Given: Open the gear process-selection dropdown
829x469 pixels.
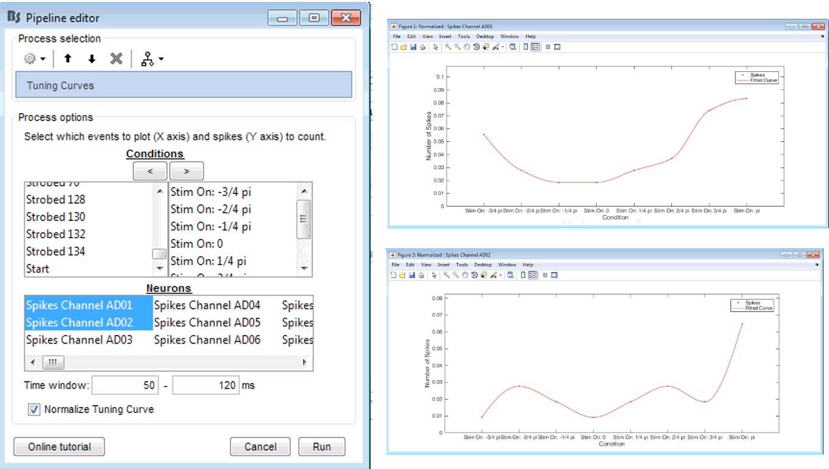Looking at the screenshot, I should (34, 59).
